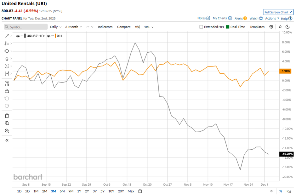Open the Compare menu
296x196 pixels.
124,27
